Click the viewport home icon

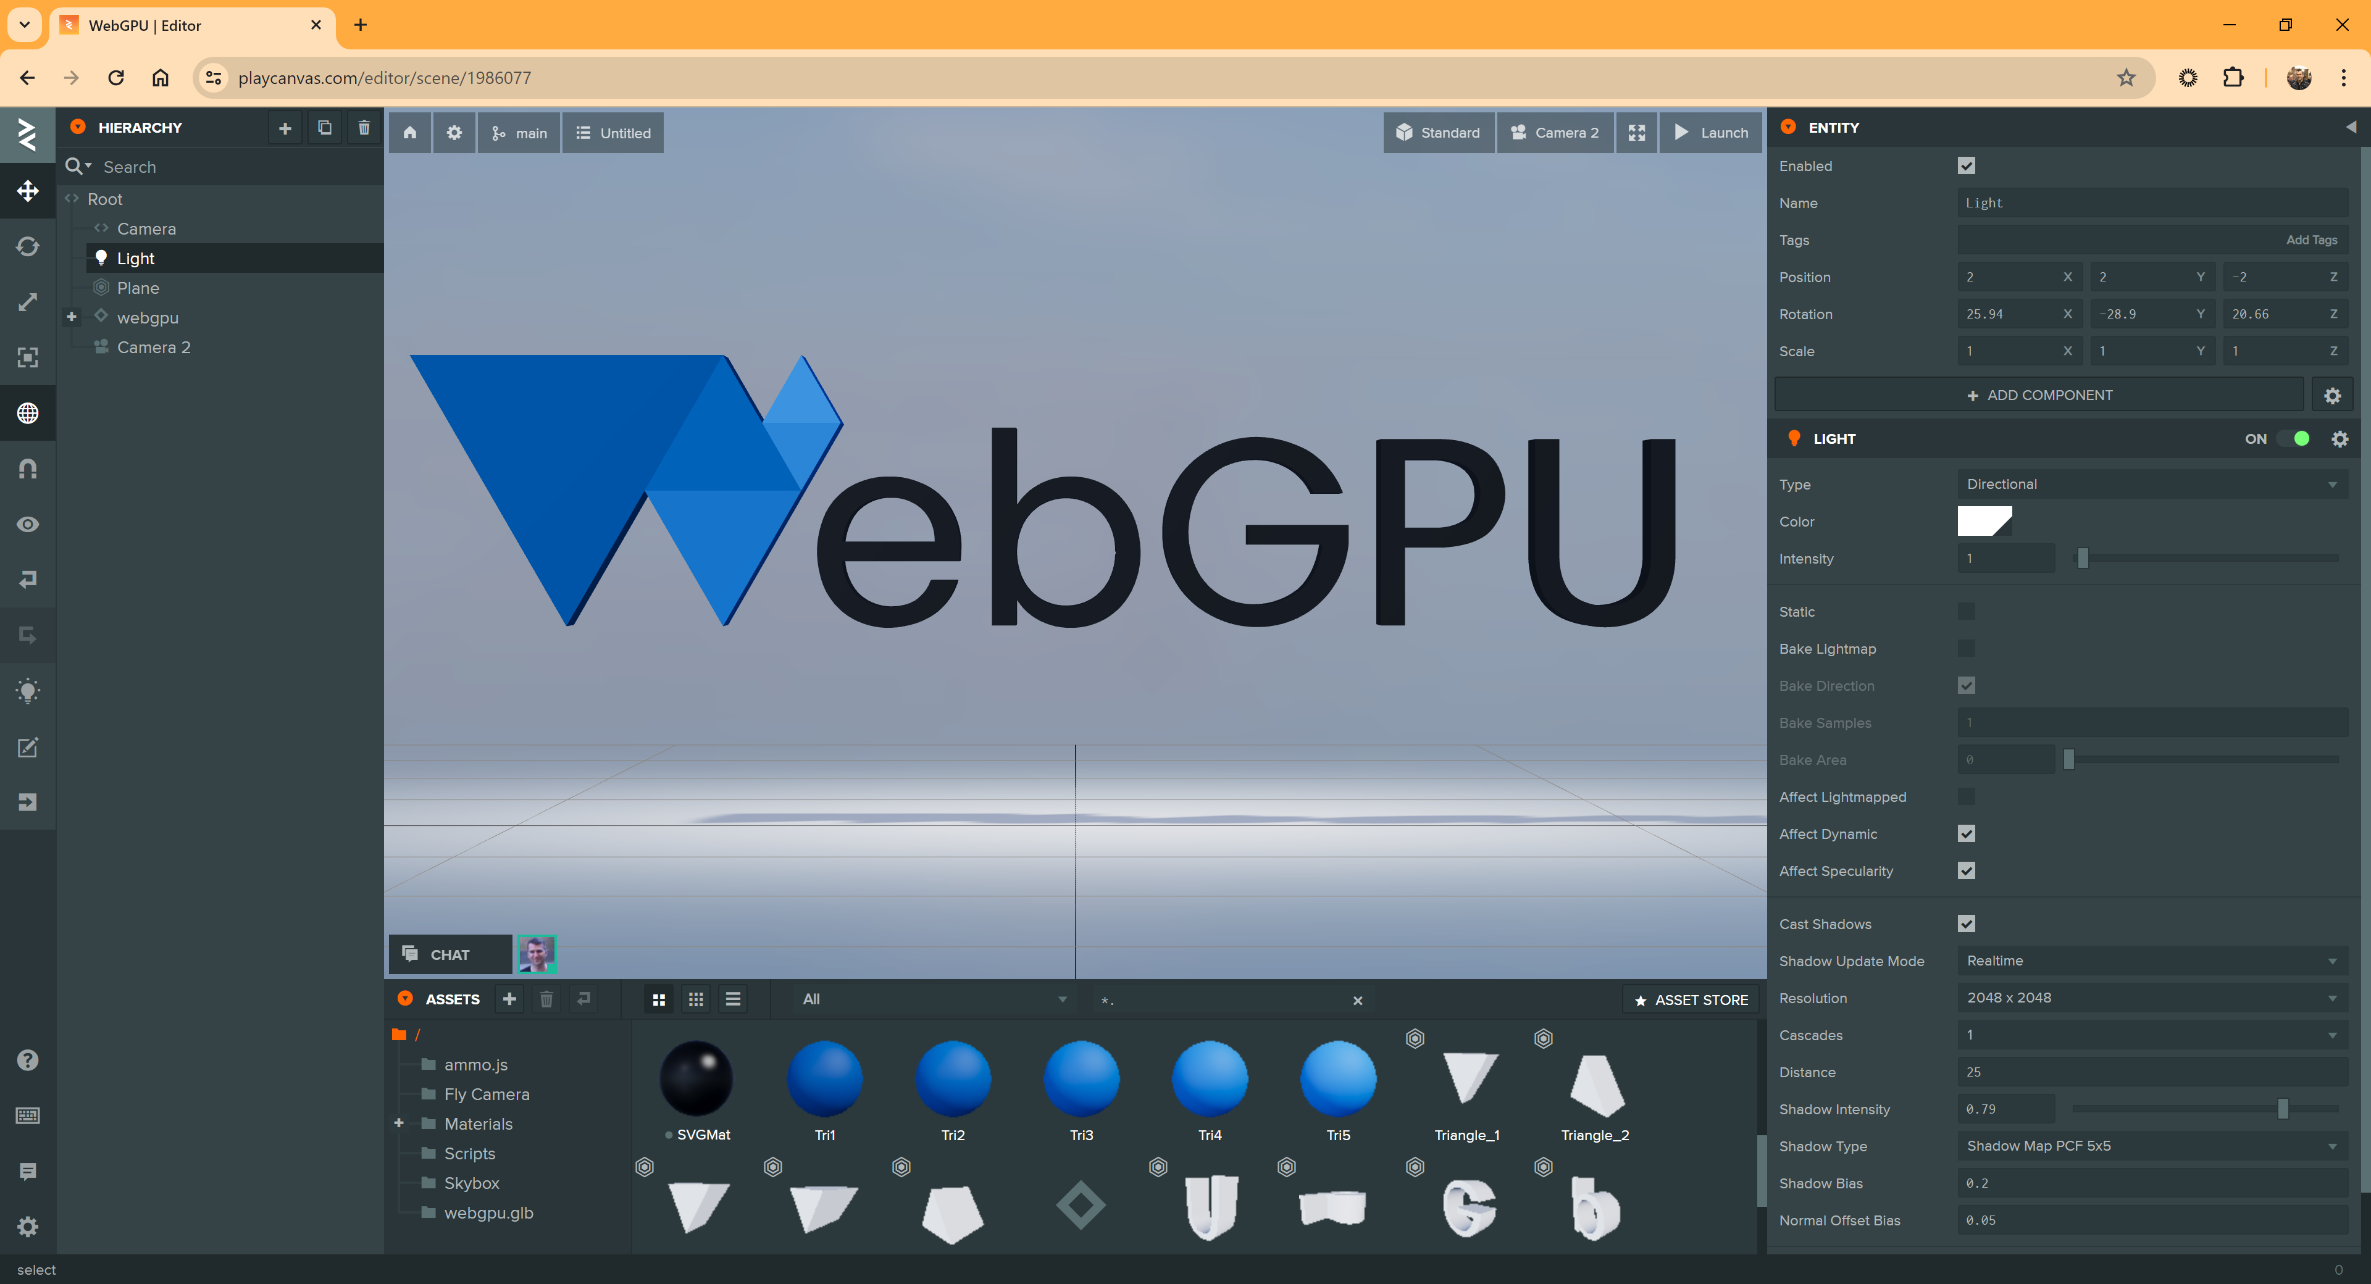pos(409,133)
